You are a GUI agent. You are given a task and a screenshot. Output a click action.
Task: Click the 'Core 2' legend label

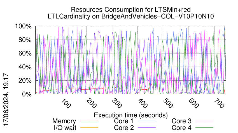pos(124,128)
